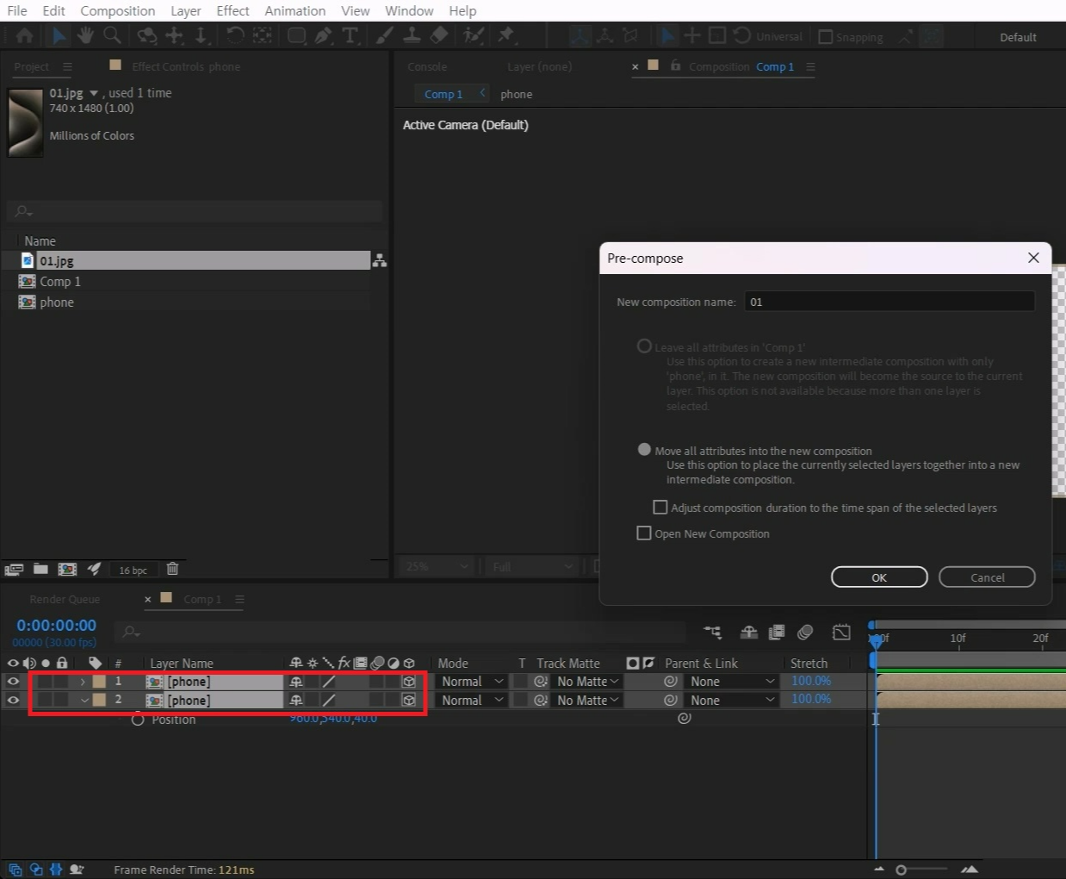Click the New Composition icon in the Project panel
The width and height of the screenshot is (1066, 879).
pos(67,569)
